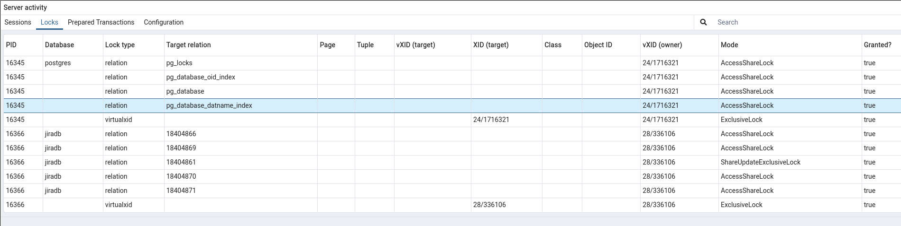Sort by the Mode column header

tap(790, 45)
